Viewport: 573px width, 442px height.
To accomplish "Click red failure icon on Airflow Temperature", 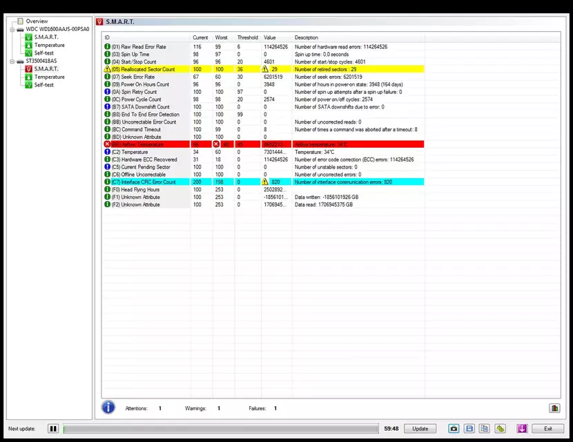I will pyautogui.click(x=107, y=144).
